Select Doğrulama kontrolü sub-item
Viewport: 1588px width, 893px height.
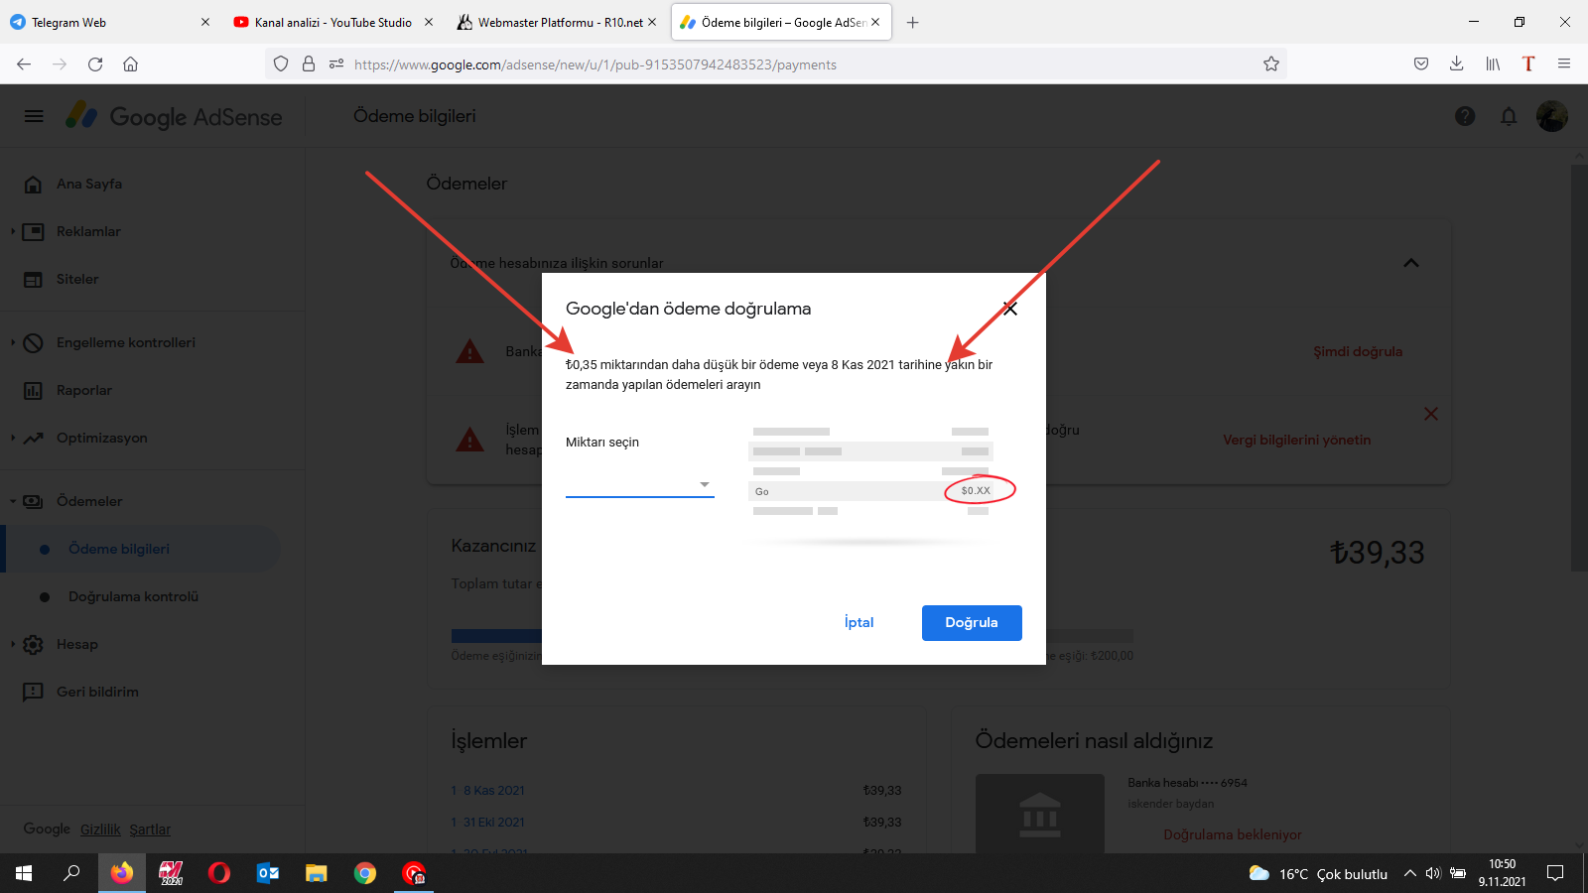coord(133,597)
